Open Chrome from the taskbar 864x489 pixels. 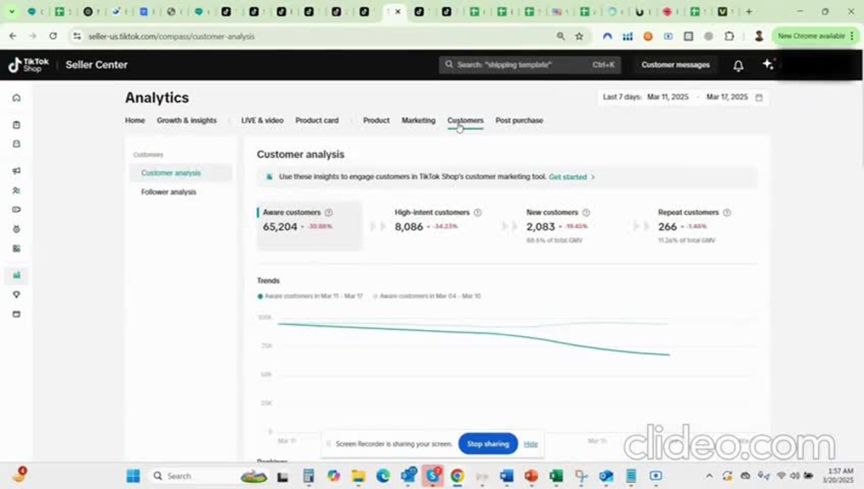(x=457, y=476)
